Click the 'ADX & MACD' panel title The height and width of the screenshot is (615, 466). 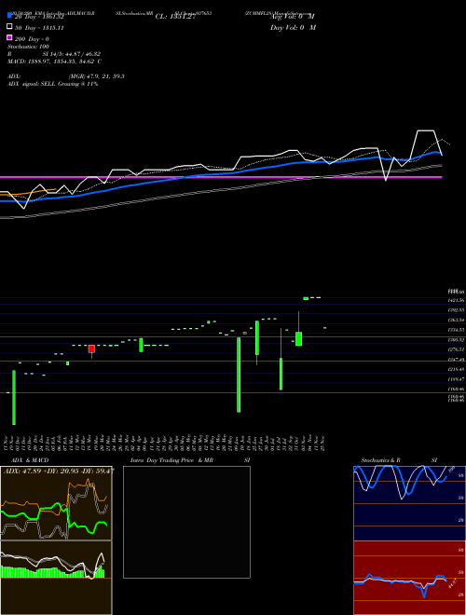(x=30, y=460)
